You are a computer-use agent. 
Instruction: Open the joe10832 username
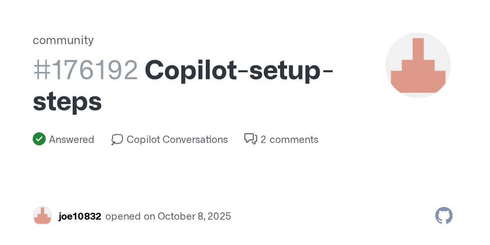[80, 216]
